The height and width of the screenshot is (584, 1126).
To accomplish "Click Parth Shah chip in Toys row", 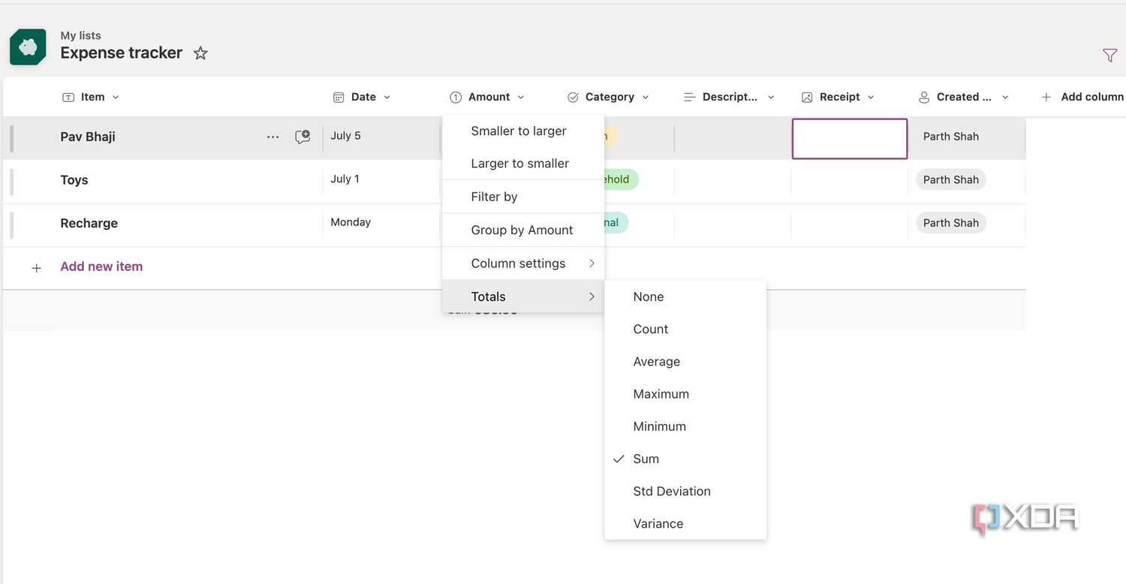I will tap(951, 179).
